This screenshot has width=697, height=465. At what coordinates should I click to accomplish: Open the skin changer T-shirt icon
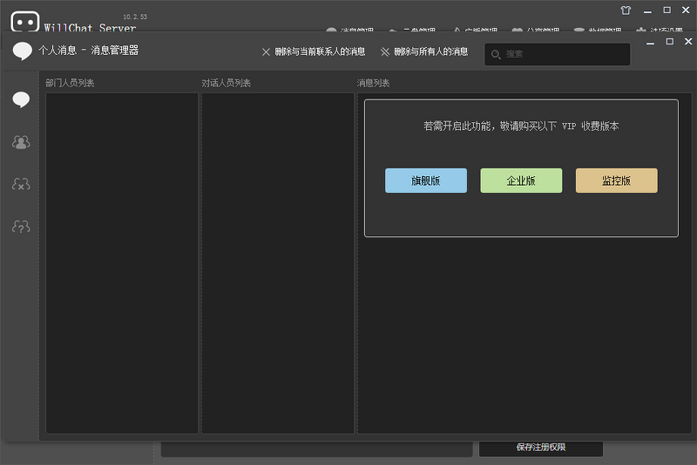point(625,10)
